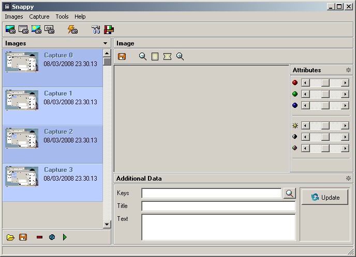Click the saturation slider thumb
356x257 pixels.
click(325, 148)
